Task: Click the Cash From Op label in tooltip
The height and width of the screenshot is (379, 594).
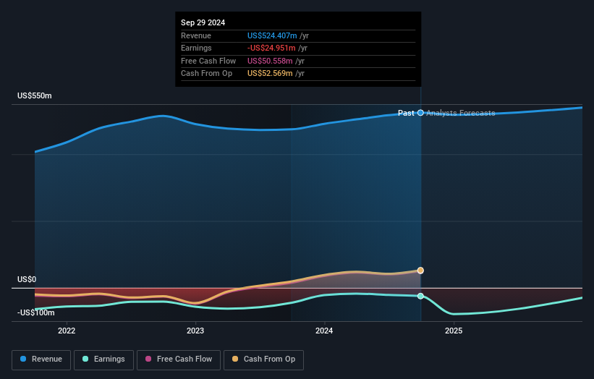Action: 206,74
